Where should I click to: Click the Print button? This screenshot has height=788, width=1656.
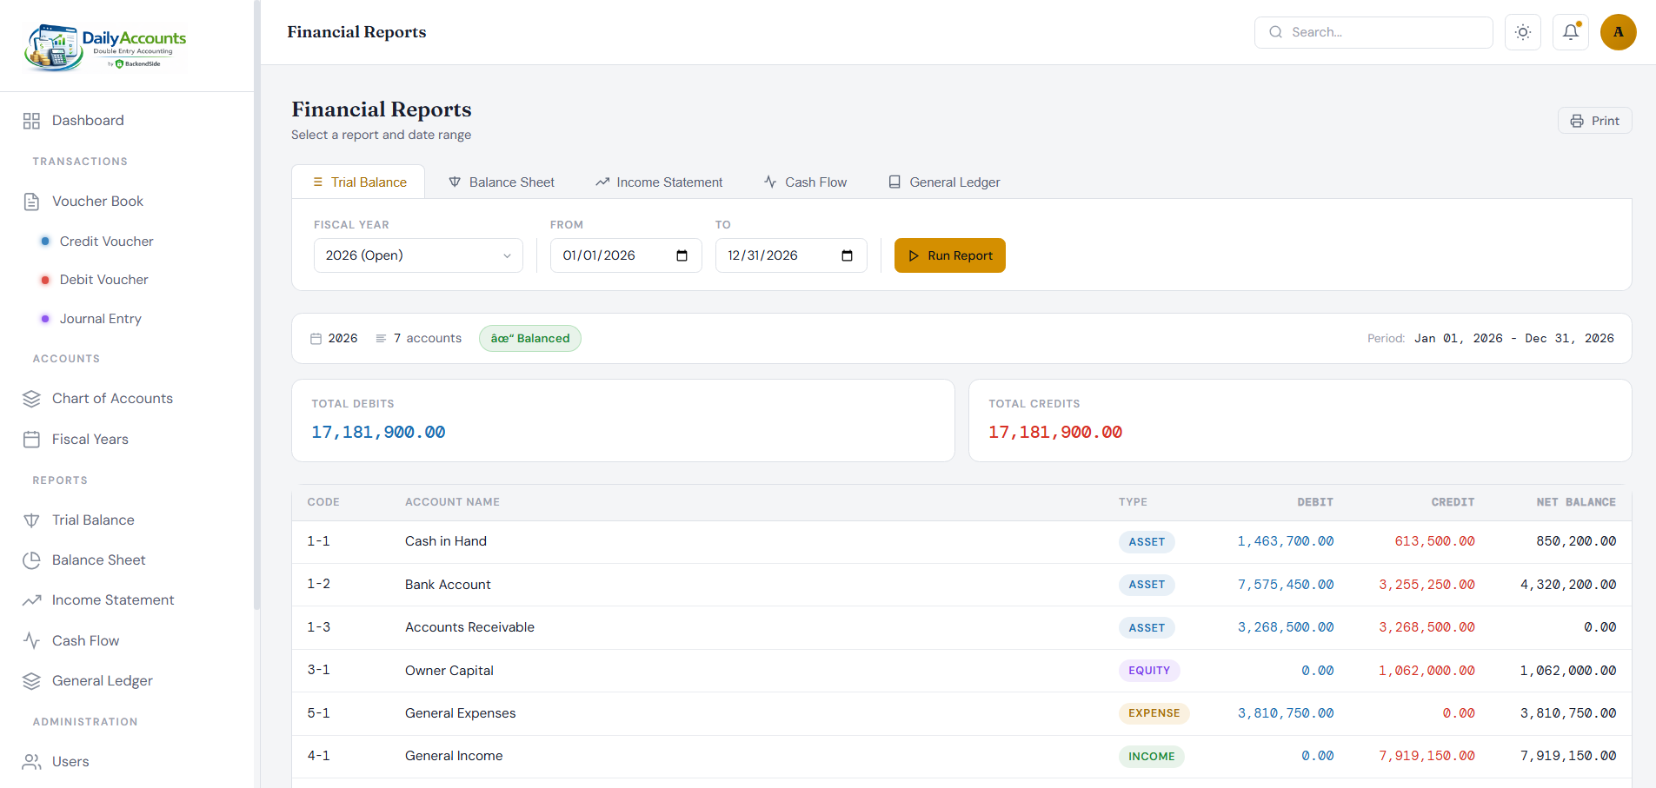[1594, 121]
